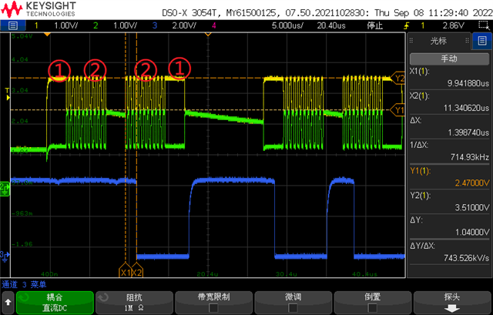The image size is (493, 315).
Task: Select the Y1 cursor handle
Action: [398, 110]
